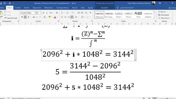Open the Ayuda tab
Image resolution: width=176 pixels, height=99 pixels.
pos(90,8)
